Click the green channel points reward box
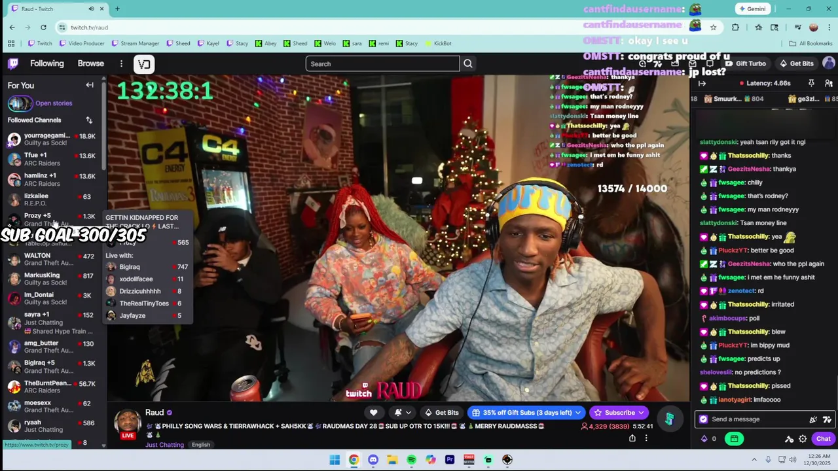 coord(734,439)
